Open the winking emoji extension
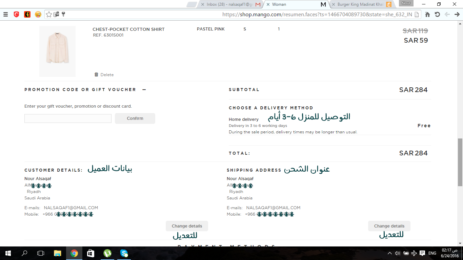This screenshot has height=260, width=463. point(38,15)
